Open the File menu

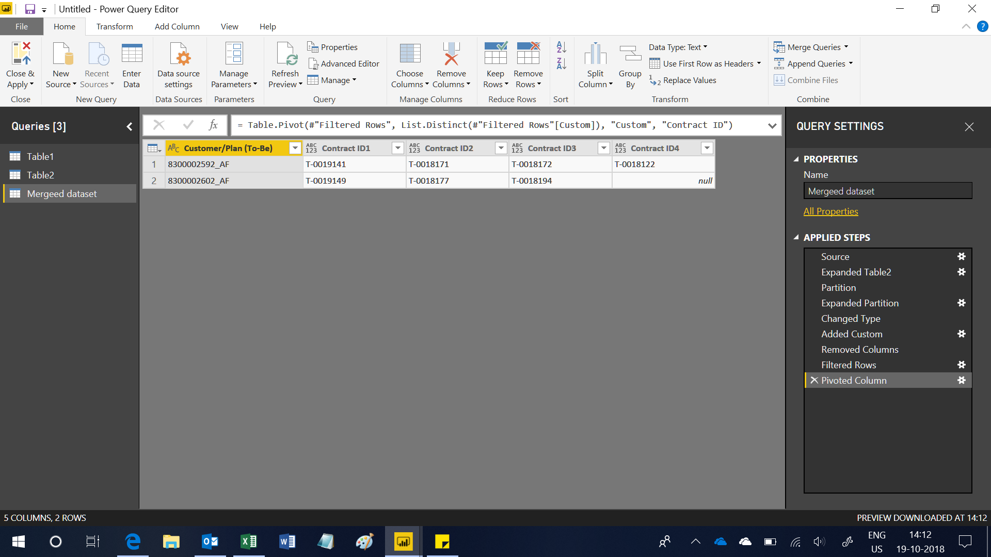pos(22,26)
